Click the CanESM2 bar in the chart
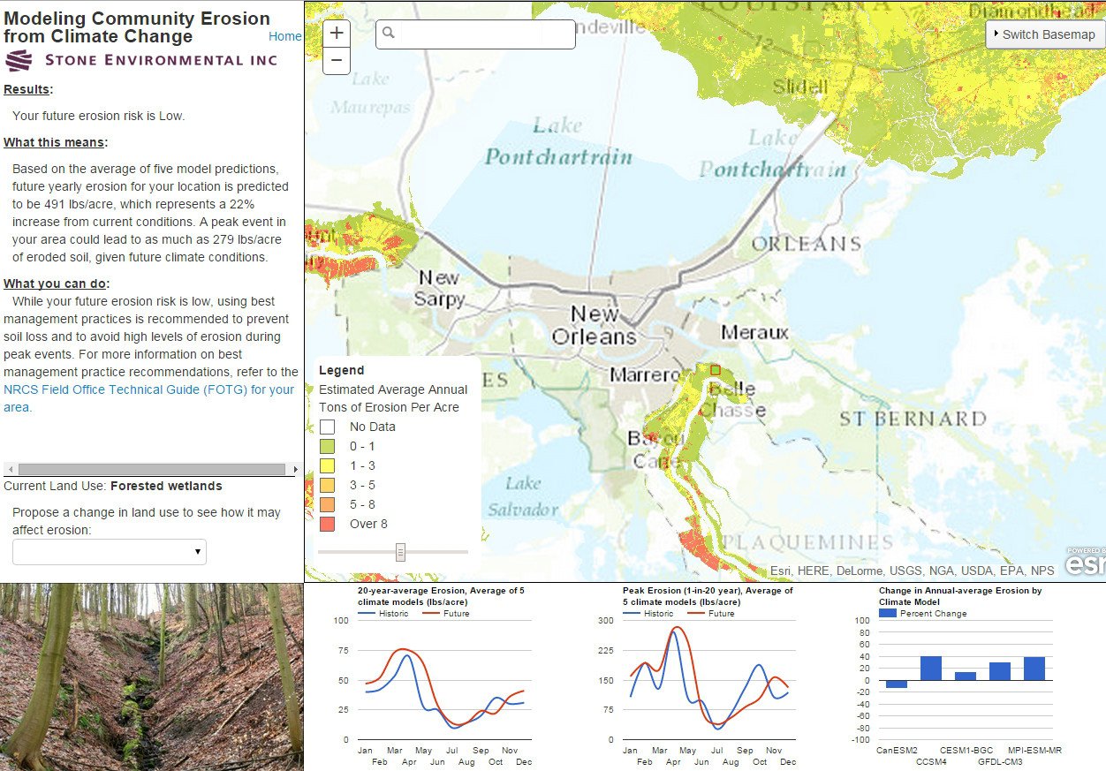This screenshot has width=1106, height=771. [896, 684]
